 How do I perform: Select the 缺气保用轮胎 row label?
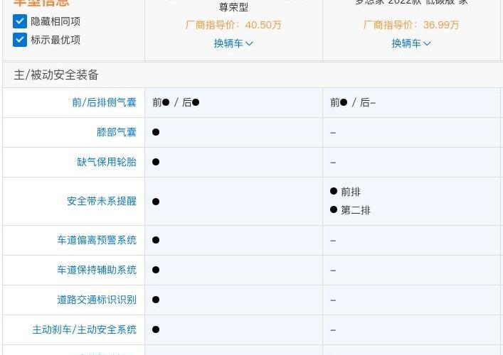(x=106, y=162)
